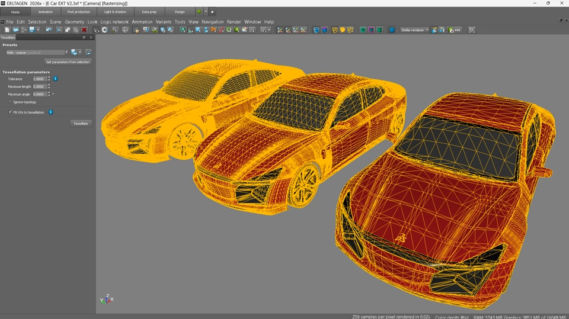Uncheck Fit UVs to tessellation checkbox
The image size is (569, 319).
click(10, 112)
